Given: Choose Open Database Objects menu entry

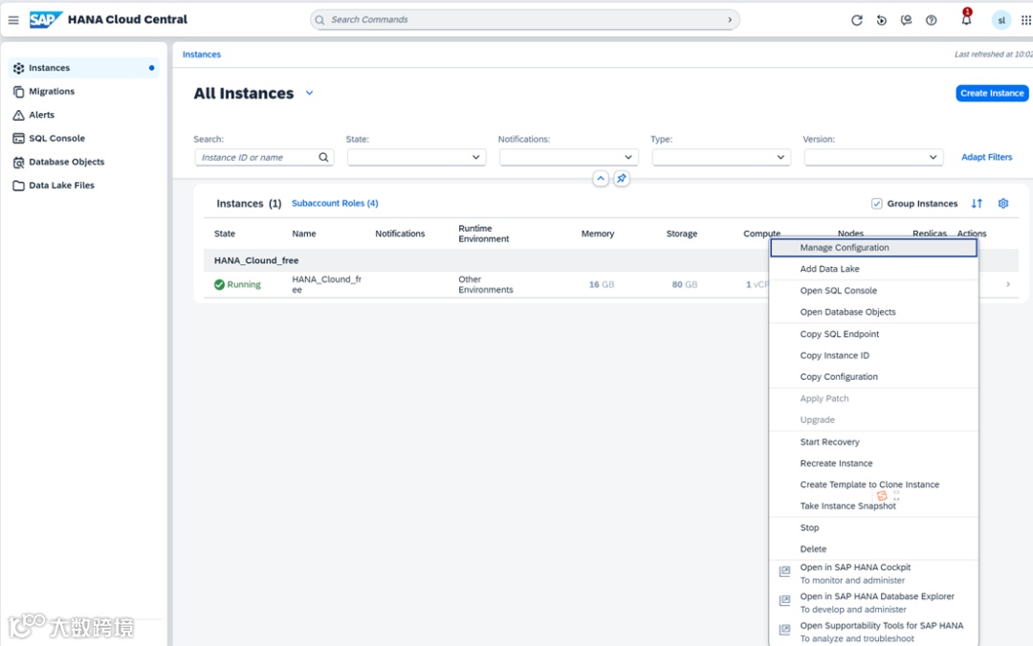Looking at the screenshot, I should pos(873,312).
